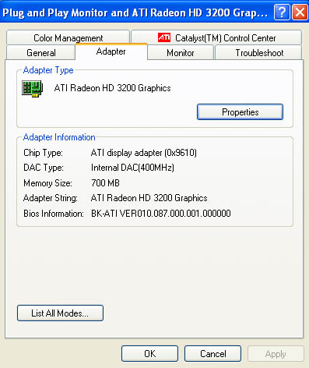The width and height of the screenshot is (309, 368).
Task: Click the Internal DAC(400MHz) text
Action: pos(132,168)
